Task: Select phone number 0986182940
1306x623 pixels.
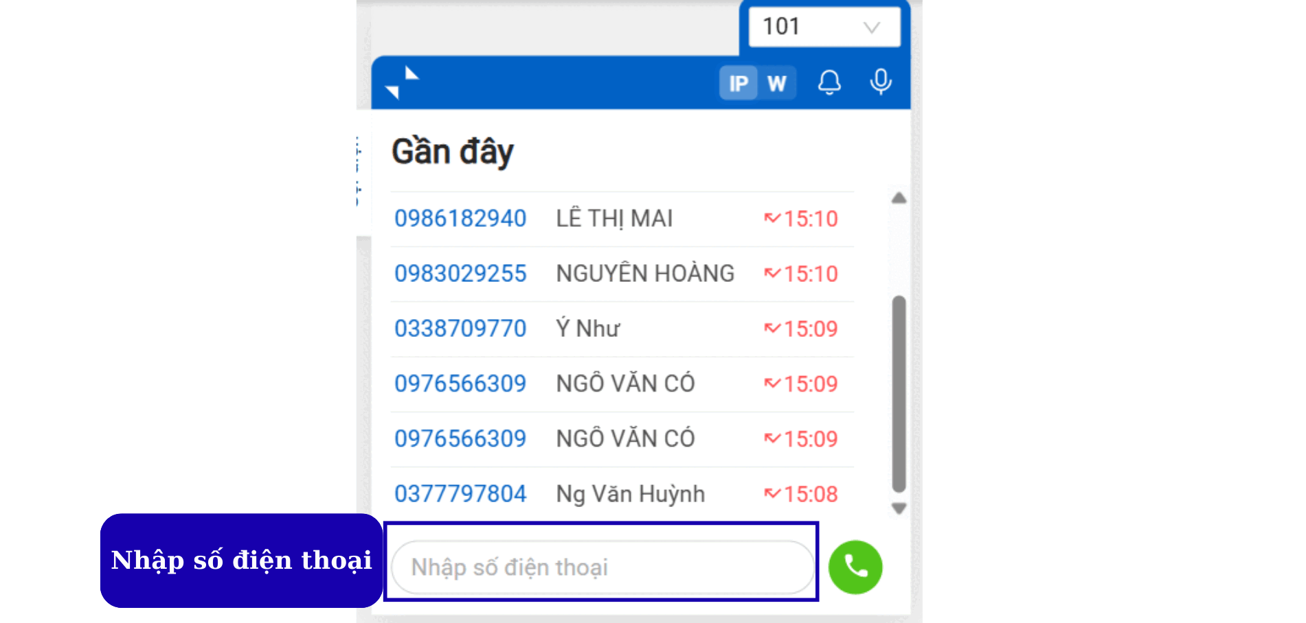Action: [x=460, y=218]
